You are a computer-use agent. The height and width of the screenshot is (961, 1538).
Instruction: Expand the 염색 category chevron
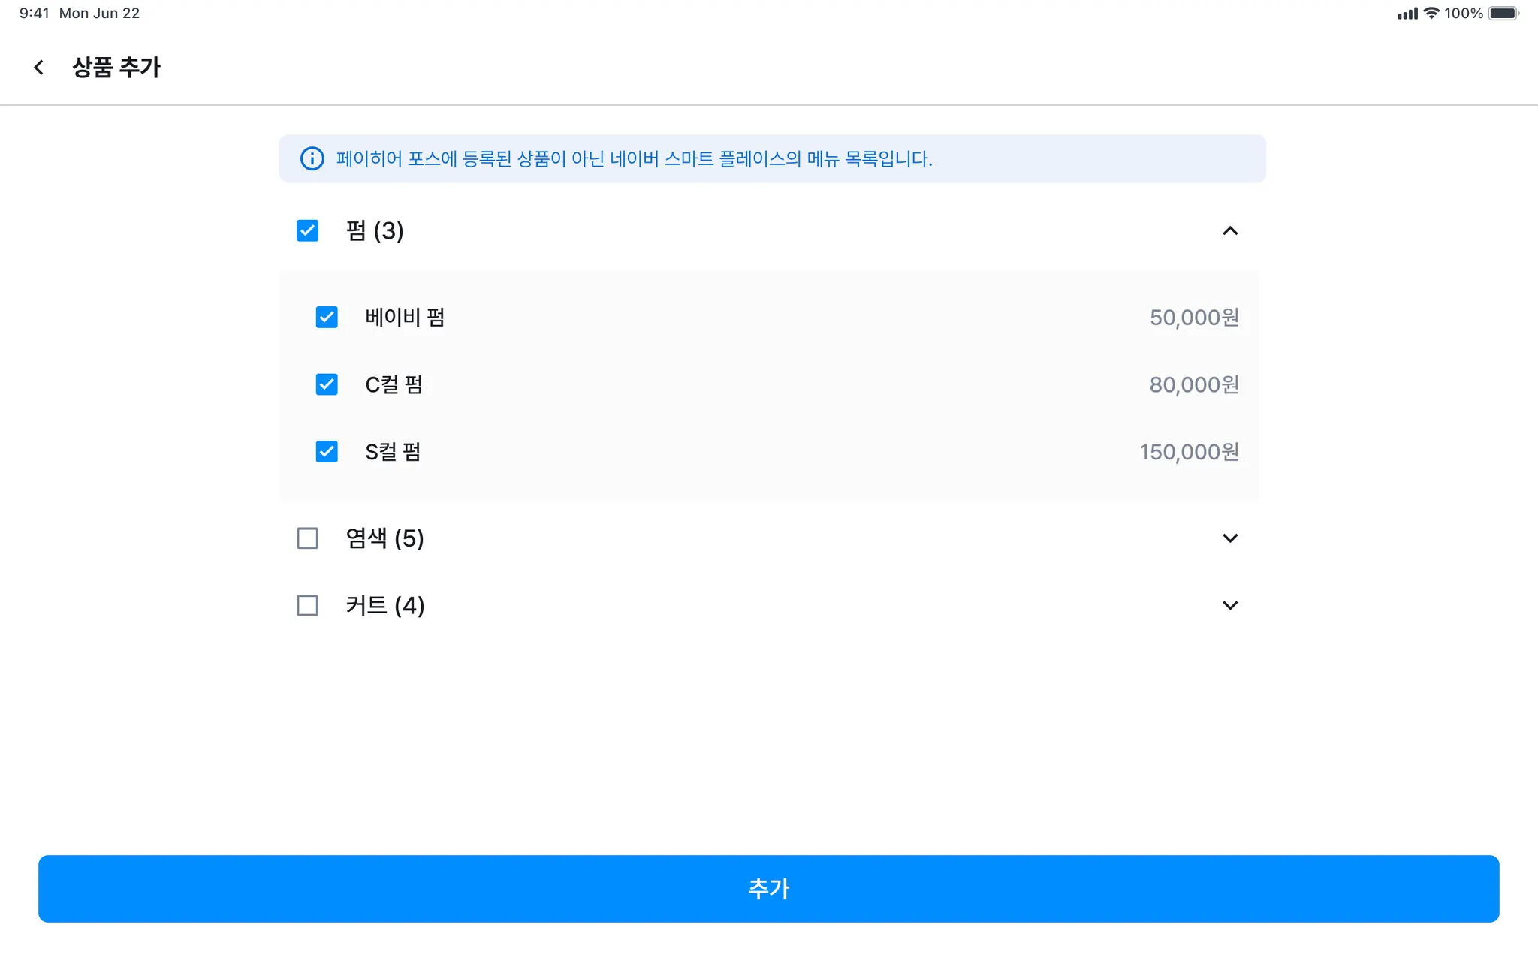[1229, 538]
